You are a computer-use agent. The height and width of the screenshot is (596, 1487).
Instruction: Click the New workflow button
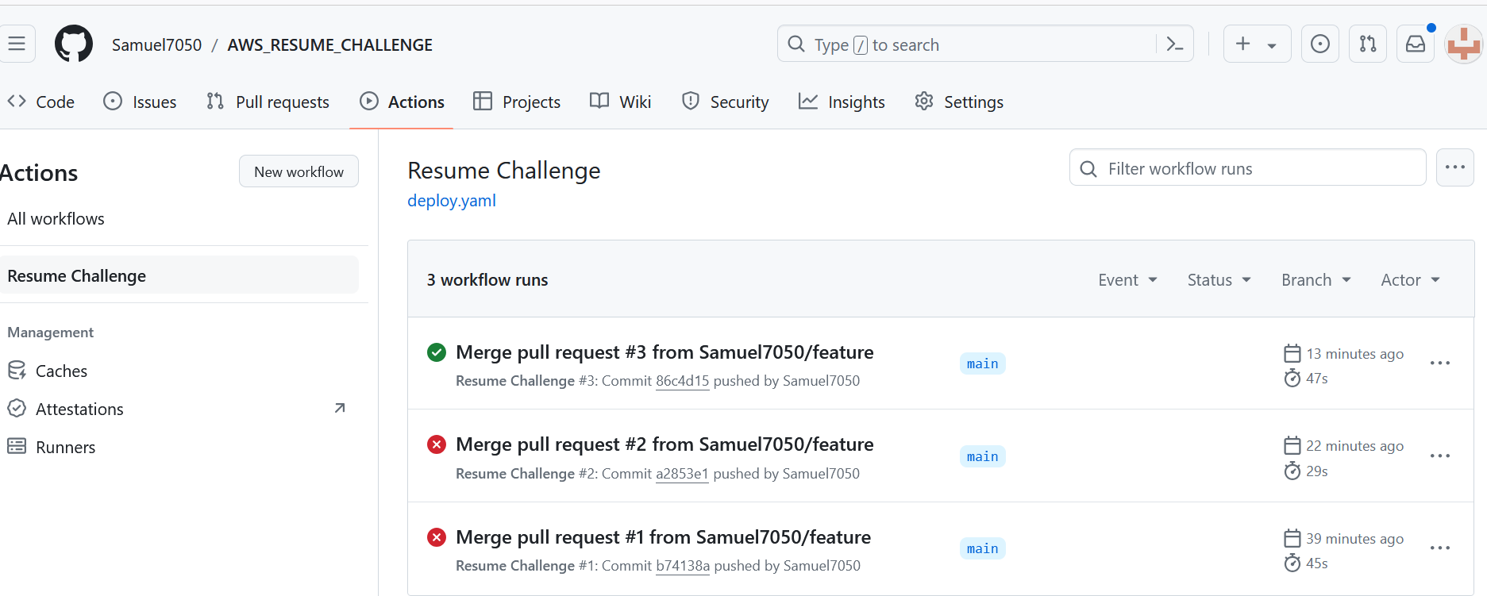(299, 171)
